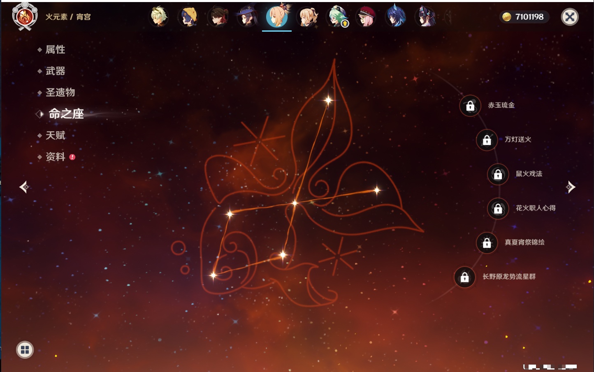This screenshot has height=372, width=594.
Task: Click the rightmost star of the constellation
Action: 377,190
